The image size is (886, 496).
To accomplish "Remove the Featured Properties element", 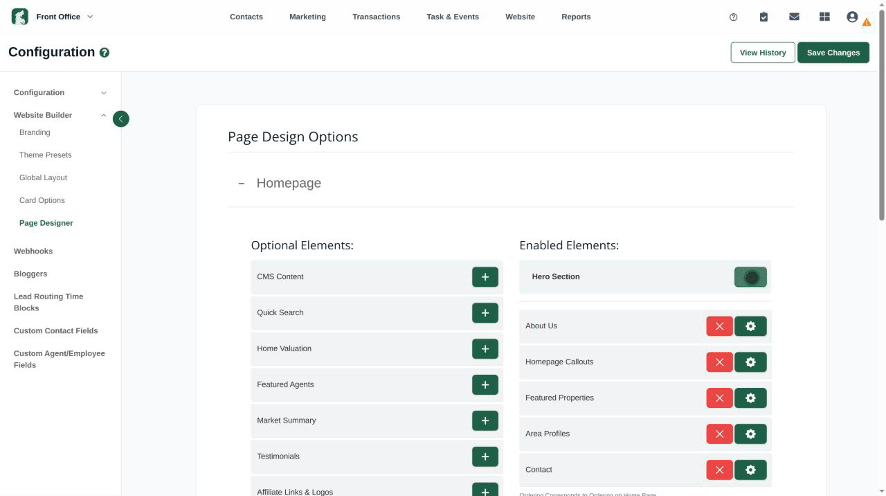I will 719,398.
